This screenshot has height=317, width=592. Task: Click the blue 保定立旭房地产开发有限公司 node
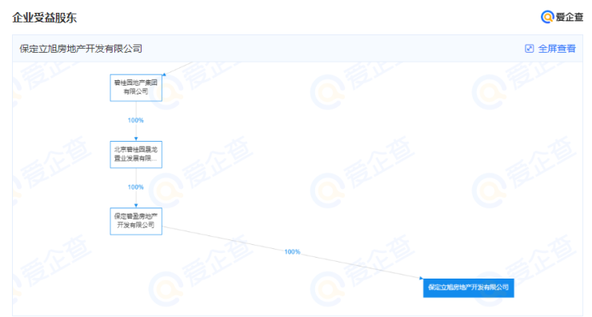[x=468, y=287]
